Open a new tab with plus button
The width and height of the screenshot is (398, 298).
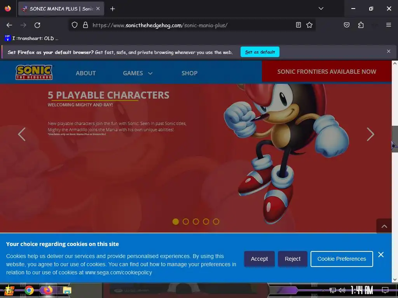(x=112, y=9)
